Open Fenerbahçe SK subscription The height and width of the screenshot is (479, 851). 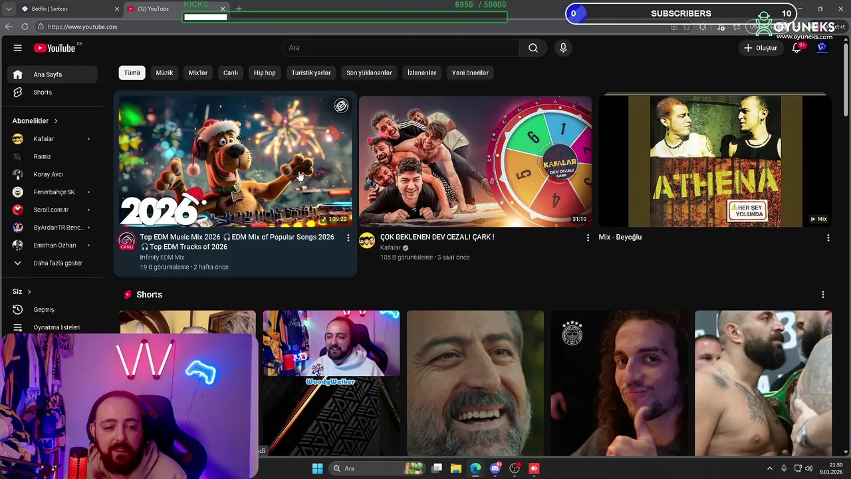(53, 192)
